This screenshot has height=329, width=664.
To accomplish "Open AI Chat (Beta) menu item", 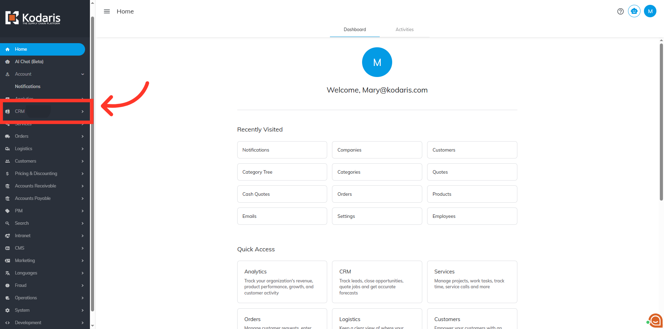I will [43, 62].
